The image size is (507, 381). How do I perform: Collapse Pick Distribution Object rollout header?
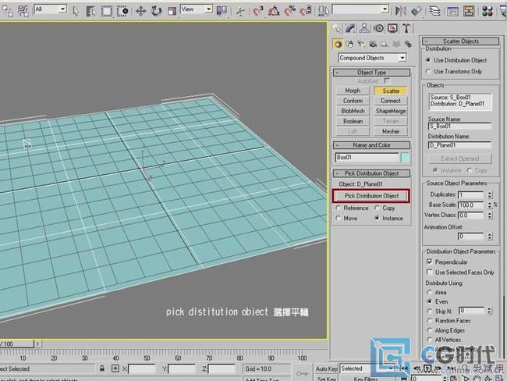pos(372,173)
